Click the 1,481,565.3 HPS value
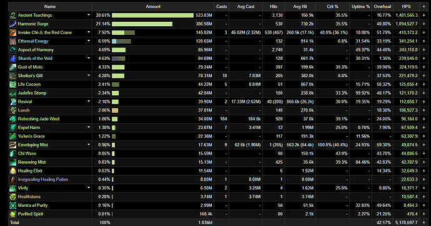 click(407, 16)
